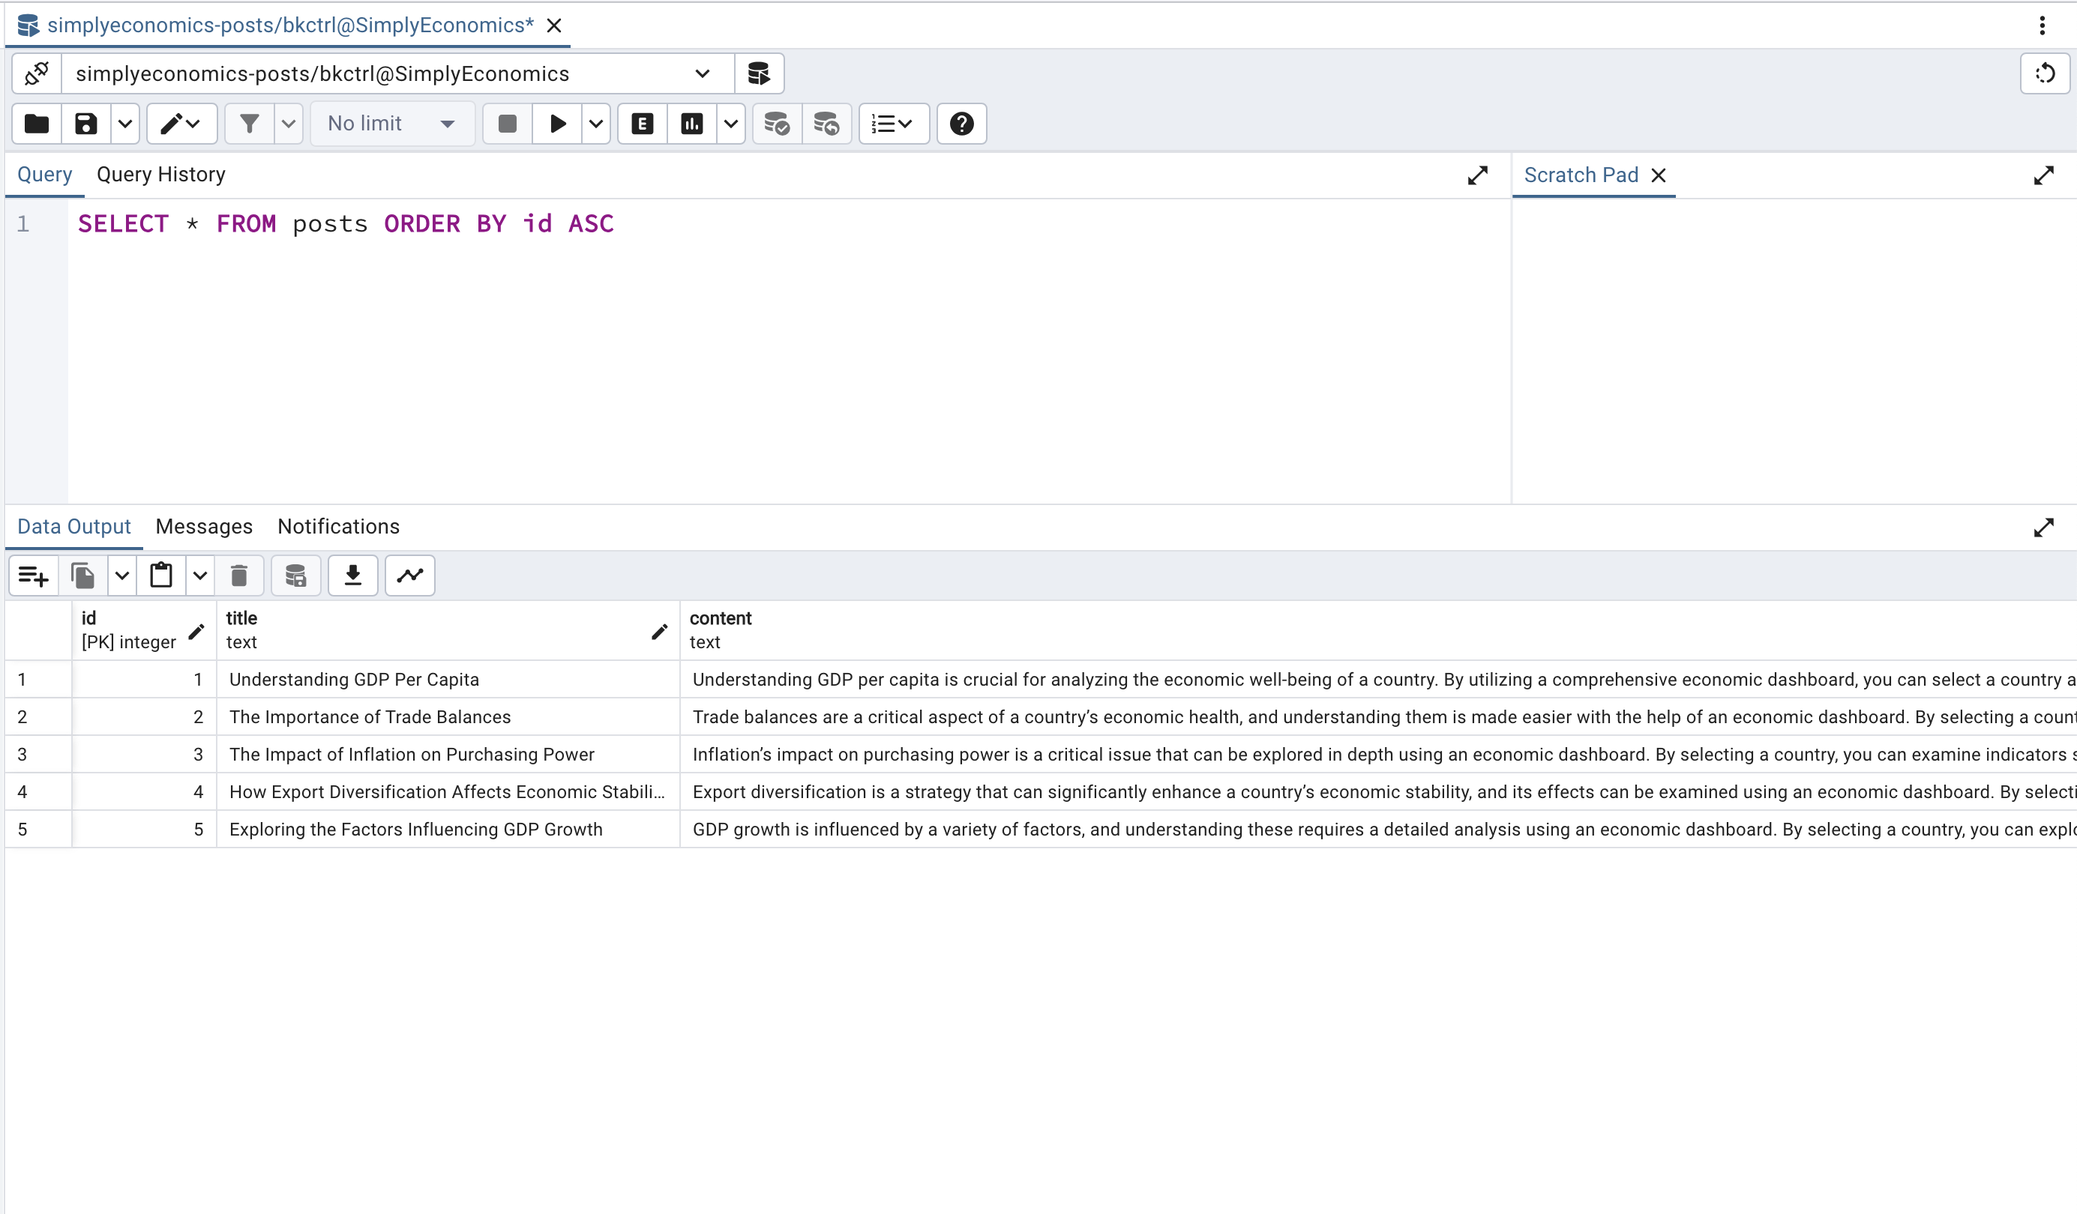
Task: Click the Download results as CSV icon
Action: 352,575
